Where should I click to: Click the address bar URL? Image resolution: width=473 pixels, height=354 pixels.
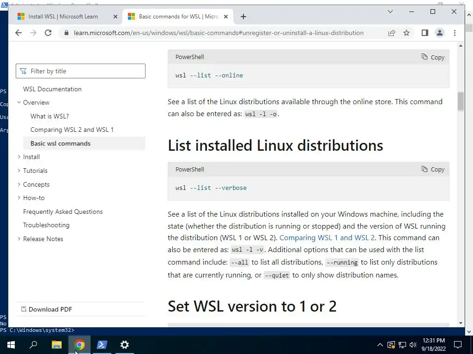(218, 33)
